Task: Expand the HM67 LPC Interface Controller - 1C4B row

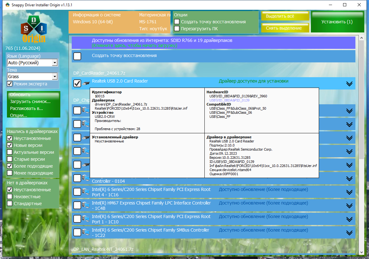Action: (x=349, y=206)
